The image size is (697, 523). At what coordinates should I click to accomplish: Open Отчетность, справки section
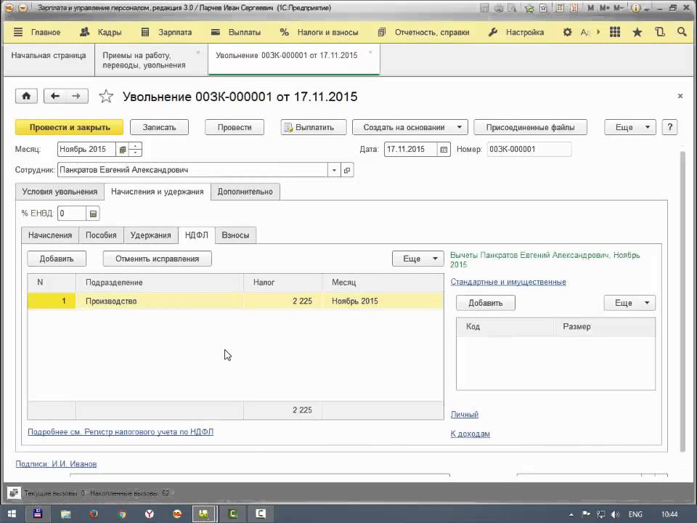coord(423,32)
